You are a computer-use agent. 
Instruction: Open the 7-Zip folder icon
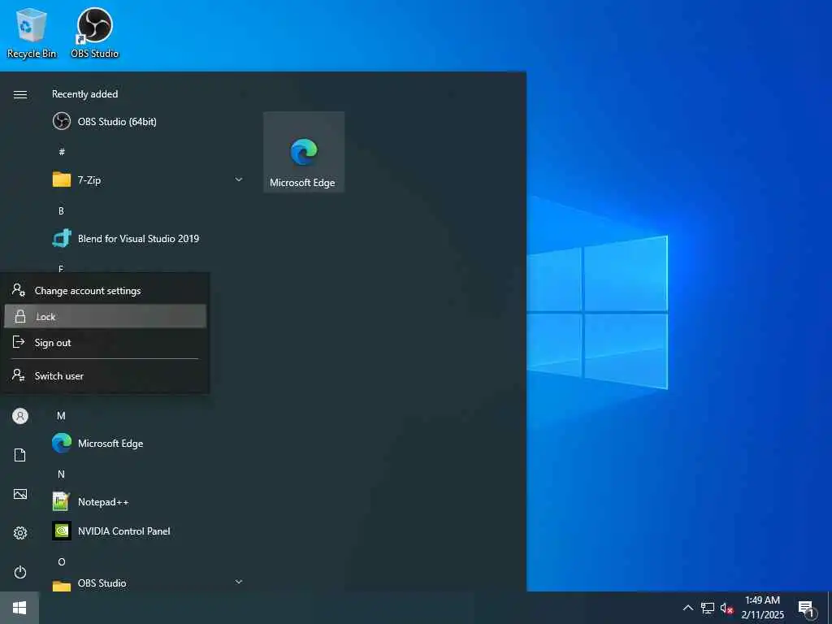tap(62, 180)
